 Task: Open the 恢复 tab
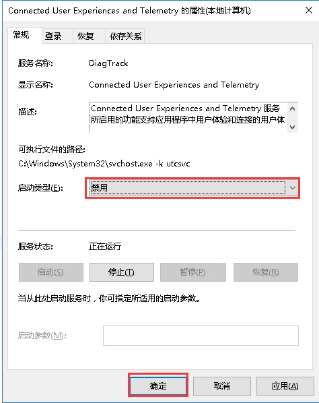click(x=89, y=36)
